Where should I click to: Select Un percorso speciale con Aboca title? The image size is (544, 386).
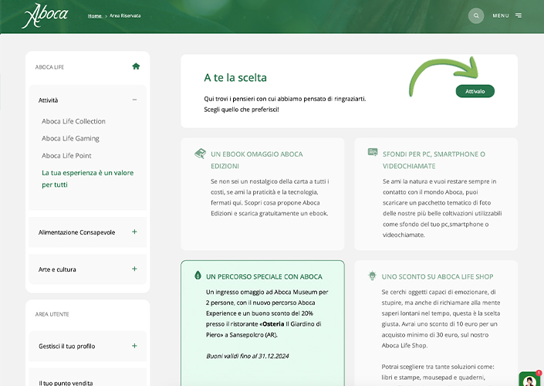264,276
